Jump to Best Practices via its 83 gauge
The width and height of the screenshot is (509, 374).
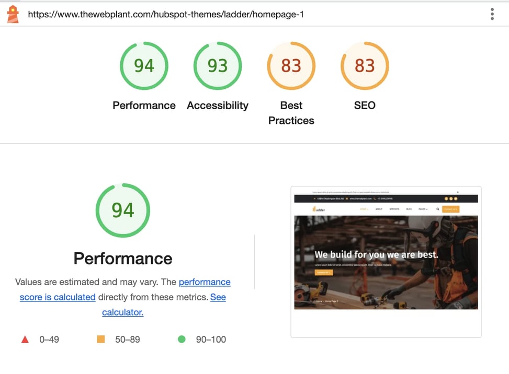(291, 66)
